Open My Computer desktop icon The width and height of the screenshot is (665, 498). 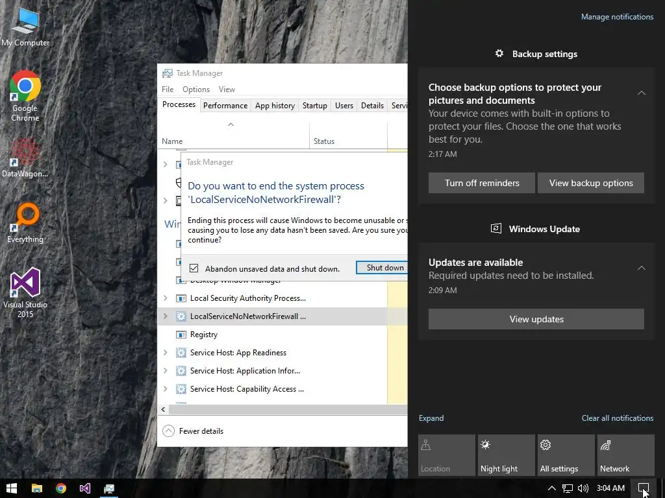tap(25, 27)
